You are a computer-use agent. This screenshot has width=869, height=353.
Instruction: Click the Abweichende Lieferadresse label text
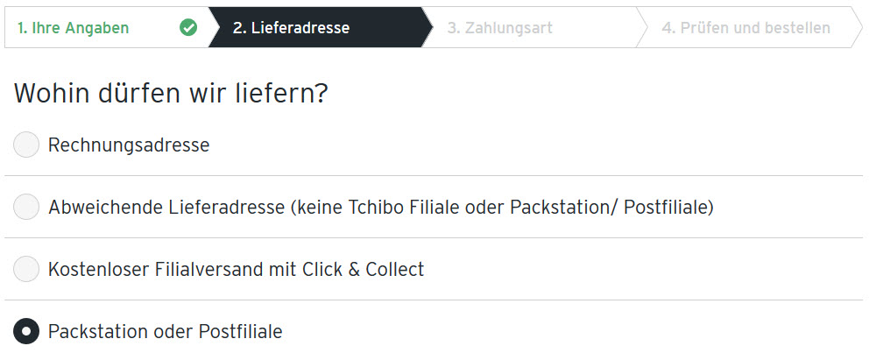[166, 208]
